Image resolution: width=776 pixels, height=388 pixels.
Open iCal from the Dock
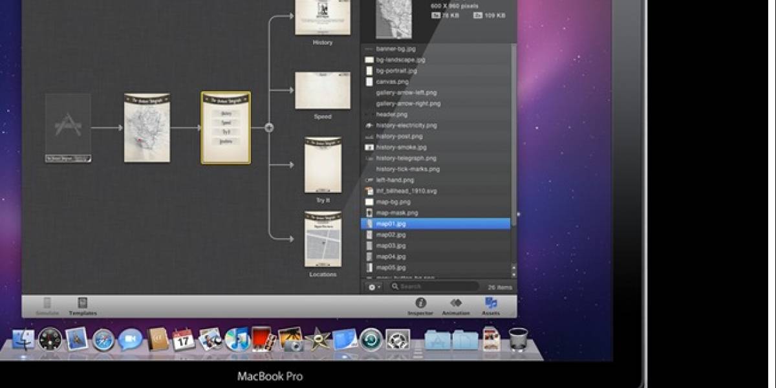point(184,339)
